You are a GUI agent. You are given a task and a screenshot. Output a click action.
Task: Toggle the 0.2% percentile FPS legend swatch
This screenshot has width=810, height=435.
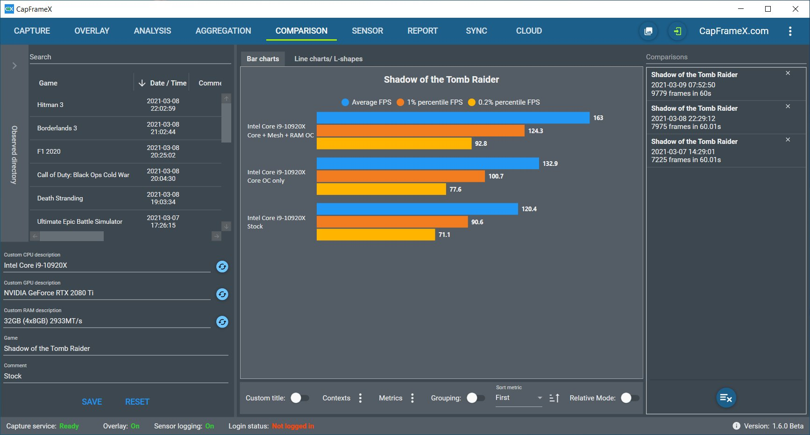tap(472, 102)
